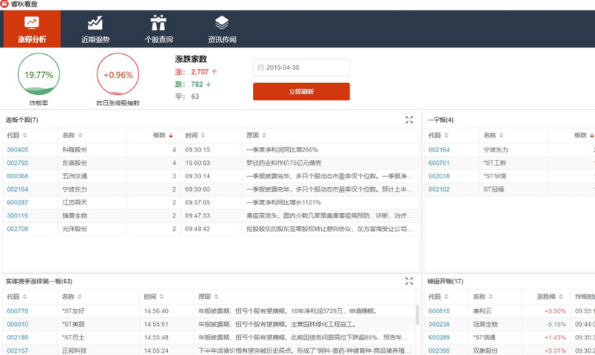Screen dimensions: 595x355
Task: Open stock code 002018 in 一字板
Action: 439,176
